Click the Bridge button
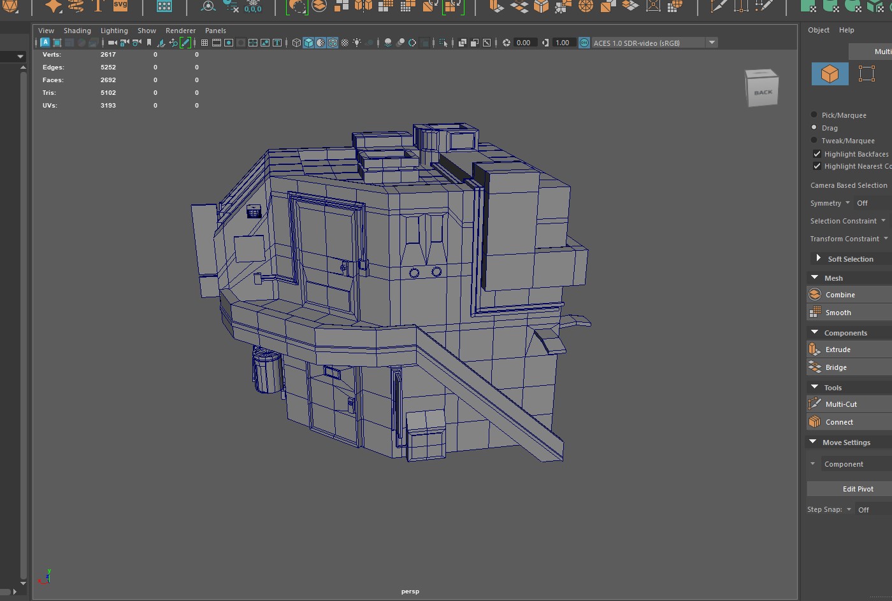892x601 pixels. pos(836,367)
